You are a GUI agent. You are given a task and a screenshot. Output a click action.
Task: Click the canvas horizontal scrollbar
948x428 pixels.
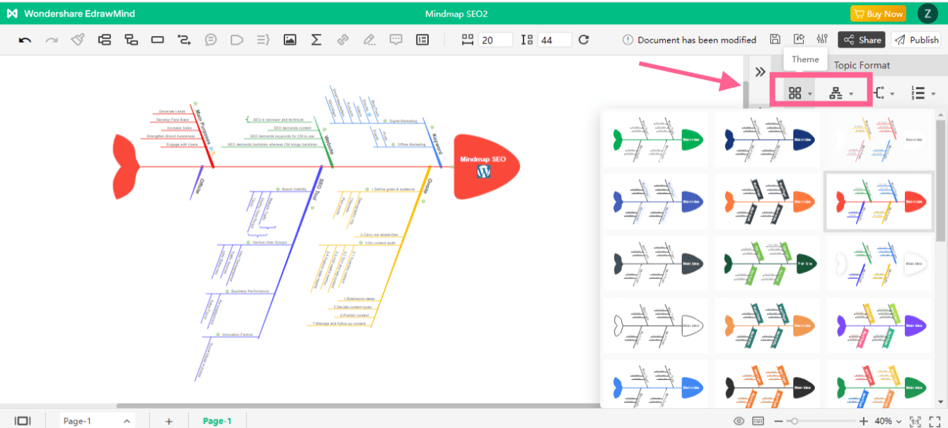(357, 406)
